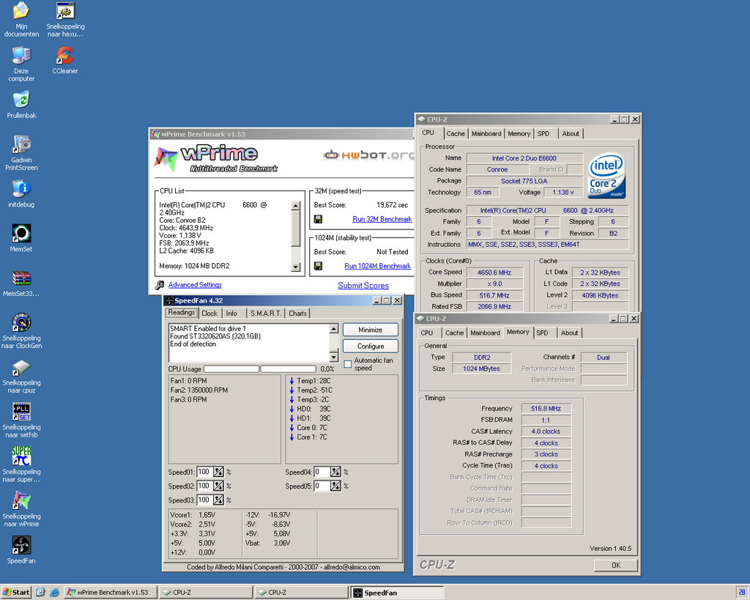Click the Core Speed value 4650.6 MHz

click(494, 273)
